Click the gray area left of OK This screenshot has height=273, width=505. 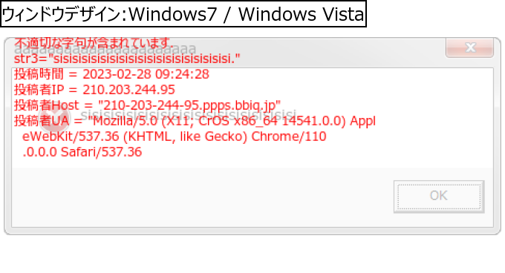click(202, 197)
